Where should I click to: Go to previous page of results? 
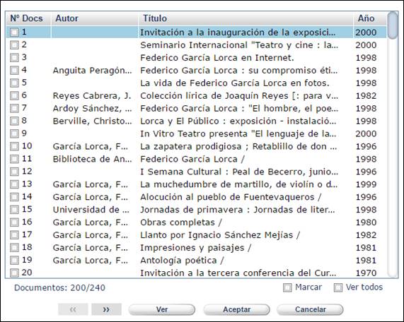(73, 309)
